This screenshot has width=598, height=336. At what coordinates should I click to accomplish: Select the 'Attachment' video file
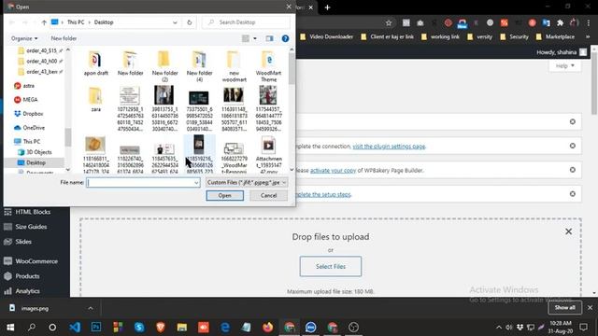point(268,154)
